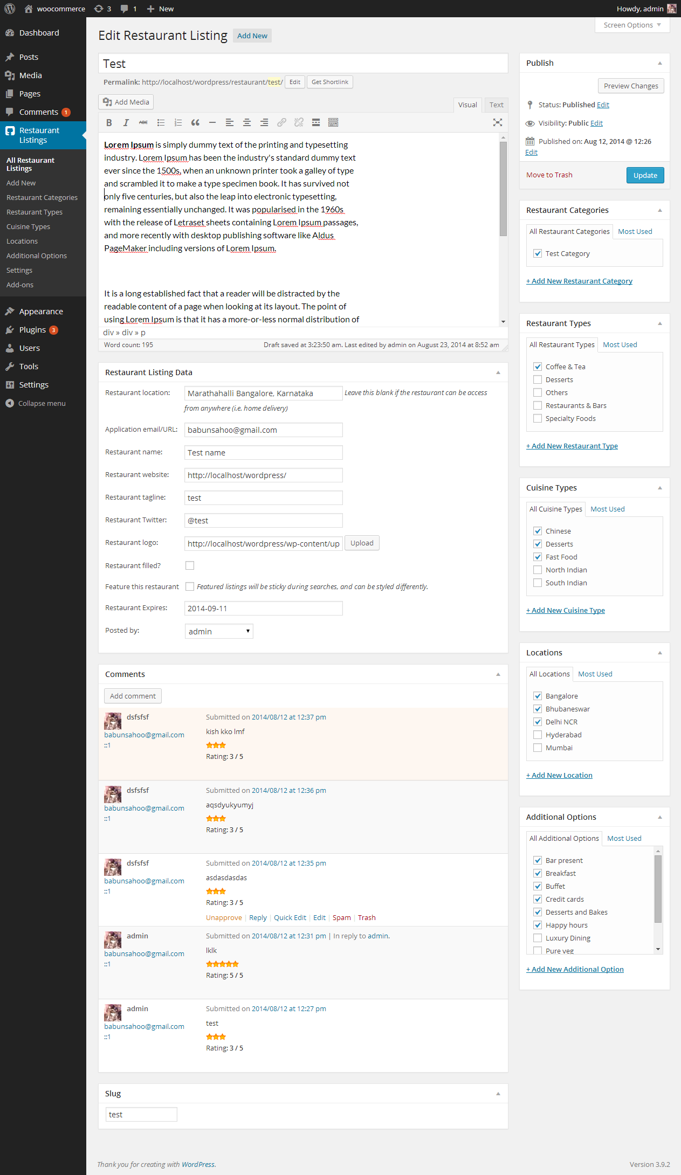Viewport: 681px width, 1175px height.
Task: Check Hyderabad location
Action: tap(538, 735)
